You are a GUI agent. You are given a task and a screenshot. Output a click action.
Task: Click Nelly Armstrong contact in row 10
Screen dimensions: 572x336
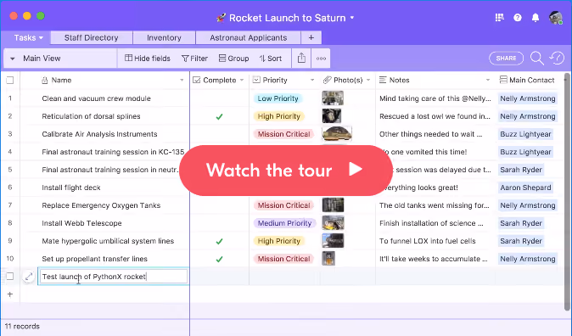(528, 259)
